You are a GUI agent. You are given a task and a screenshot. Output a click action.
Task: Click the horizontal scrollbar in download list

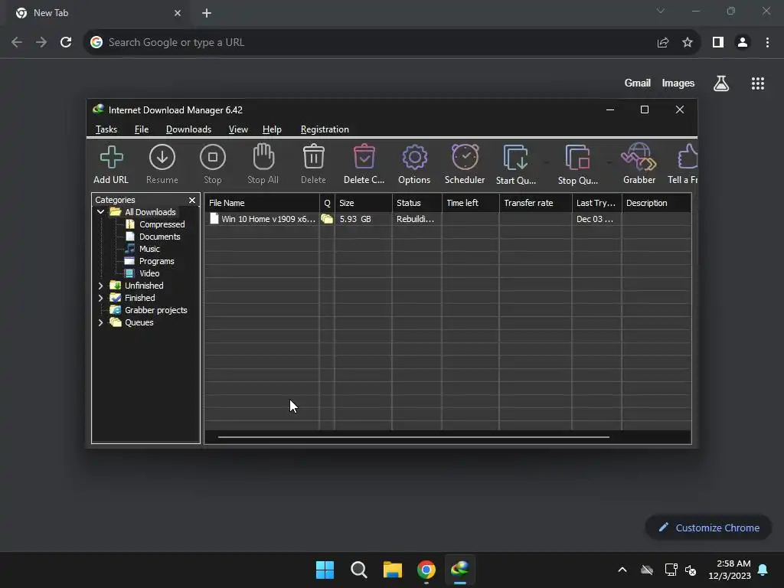coord(413,437)
